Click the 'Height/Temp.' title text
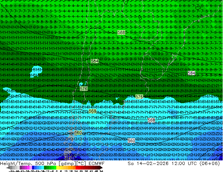 pos(16,164)
